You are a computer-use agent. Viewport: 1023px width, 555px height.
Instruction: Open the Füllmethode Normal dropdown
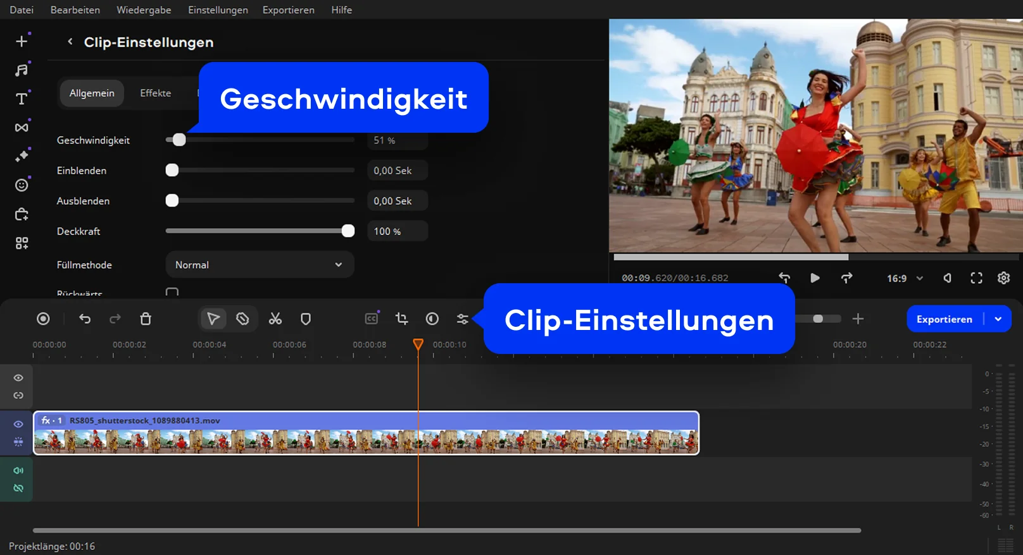click(x=260, y=265)
